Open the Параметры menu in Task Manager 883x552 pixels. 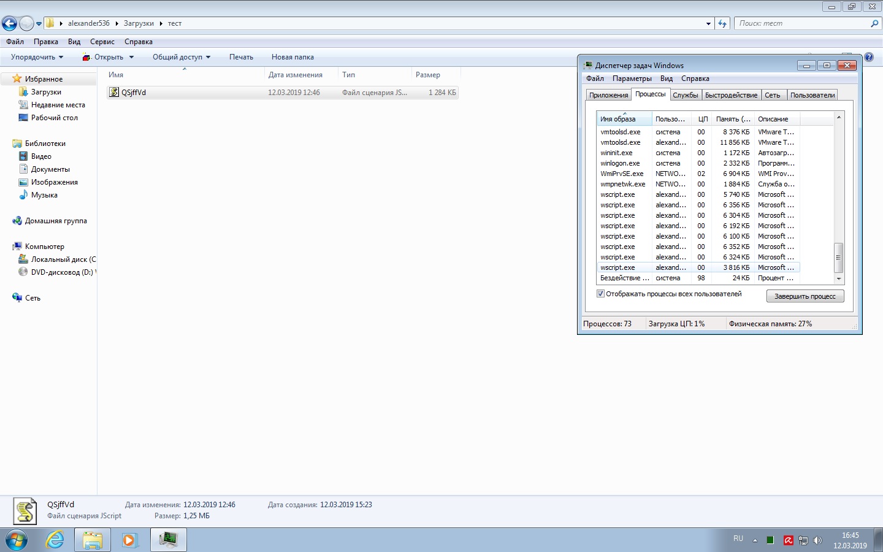632,79
